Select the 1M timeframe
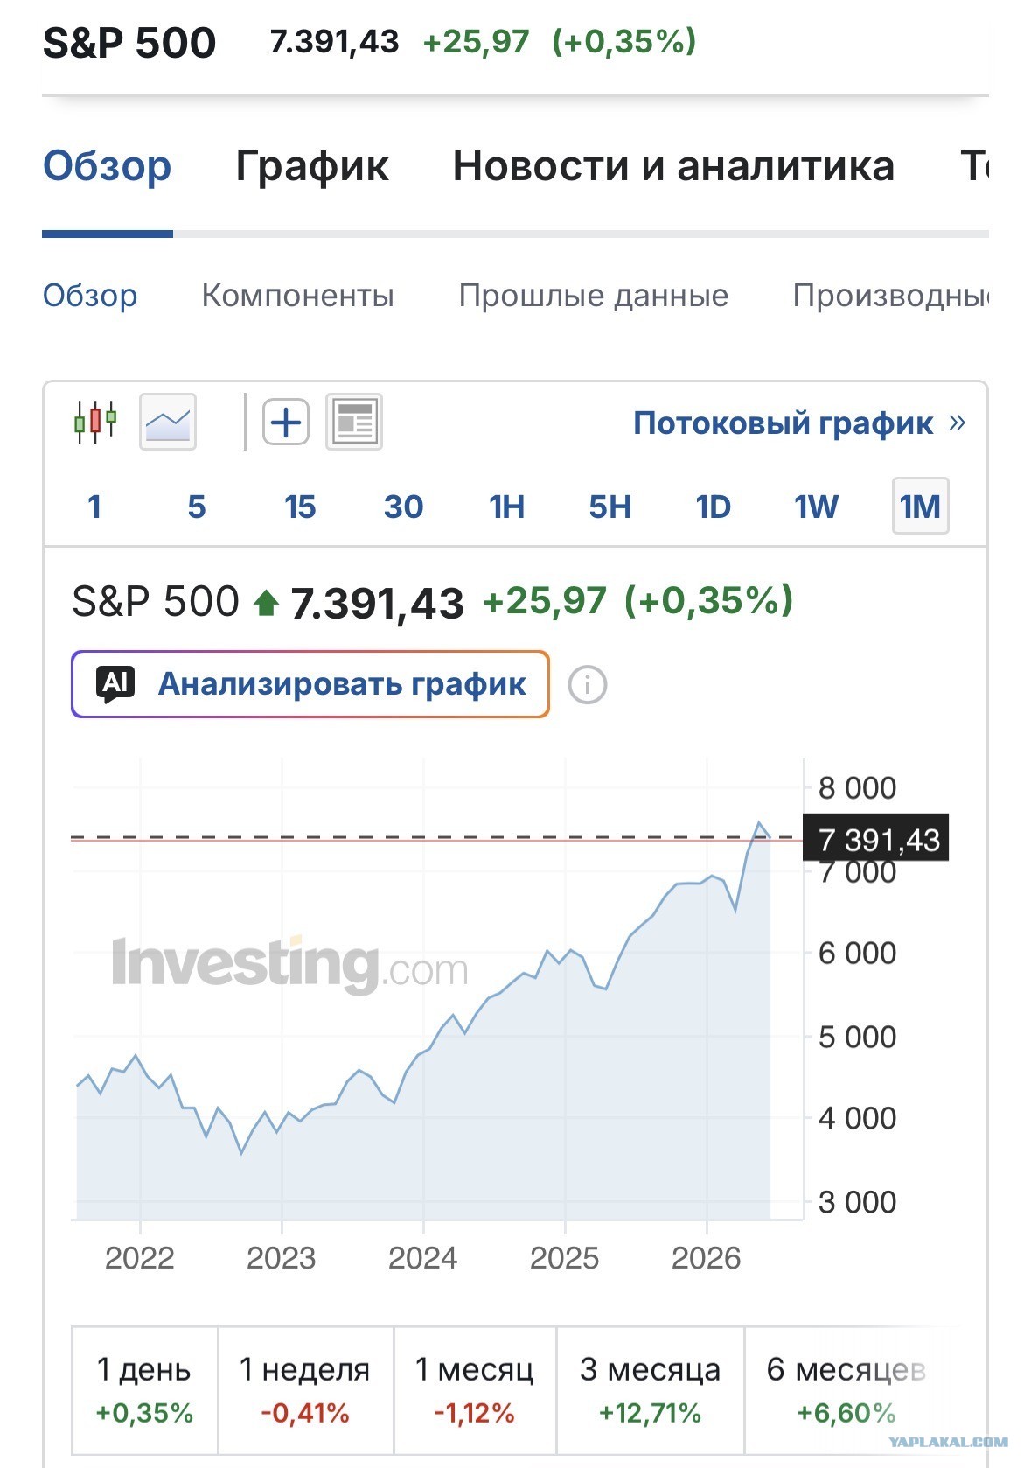The width and height of the screenshot is (1031, 1468). tap(920, 507)
